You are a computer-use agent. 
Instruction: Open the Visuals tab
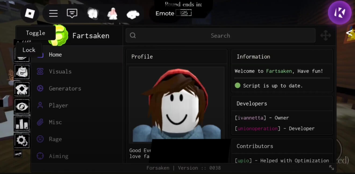tap(77, 72)
